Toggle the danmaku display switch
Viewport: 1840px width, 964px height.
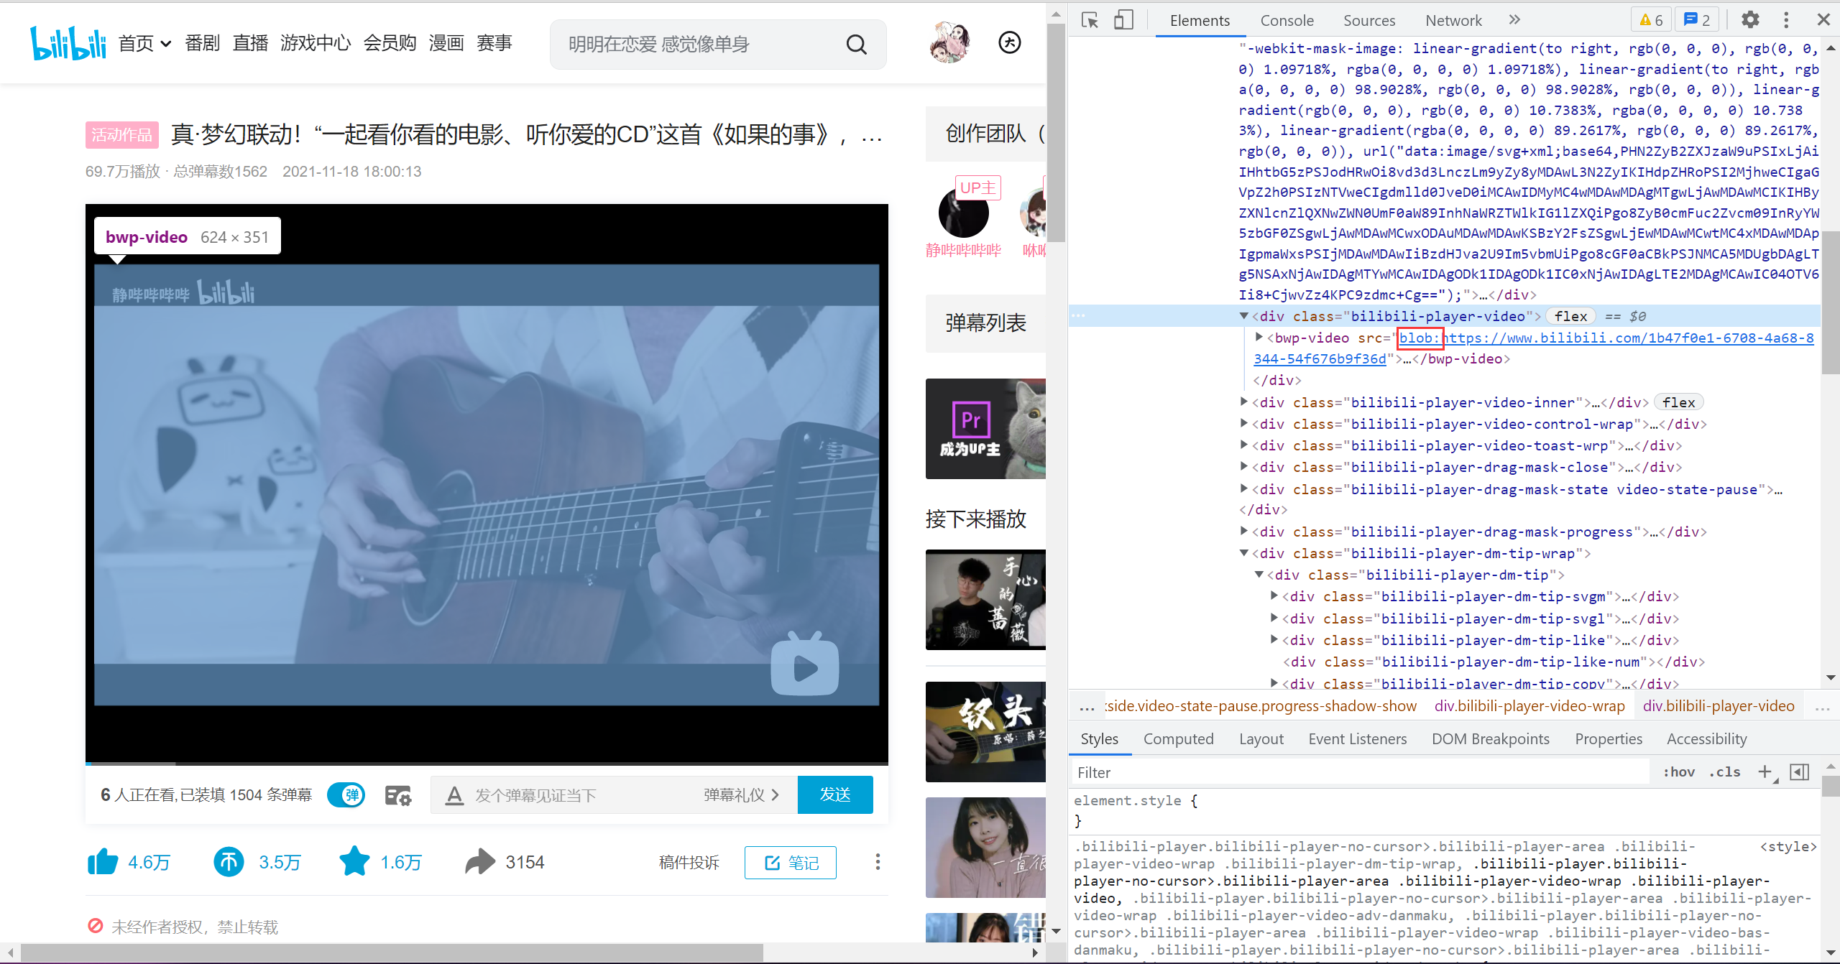point(346,795)
